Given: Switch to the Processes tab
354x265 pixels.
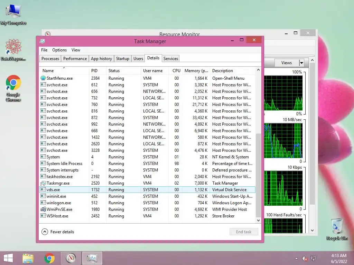Looking at the screenshot, I should 50,59.
